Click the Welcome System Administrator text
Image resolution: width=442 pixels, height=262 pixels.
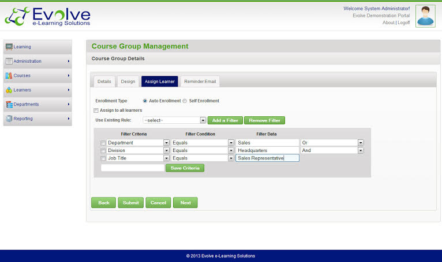tap(377, 9)
